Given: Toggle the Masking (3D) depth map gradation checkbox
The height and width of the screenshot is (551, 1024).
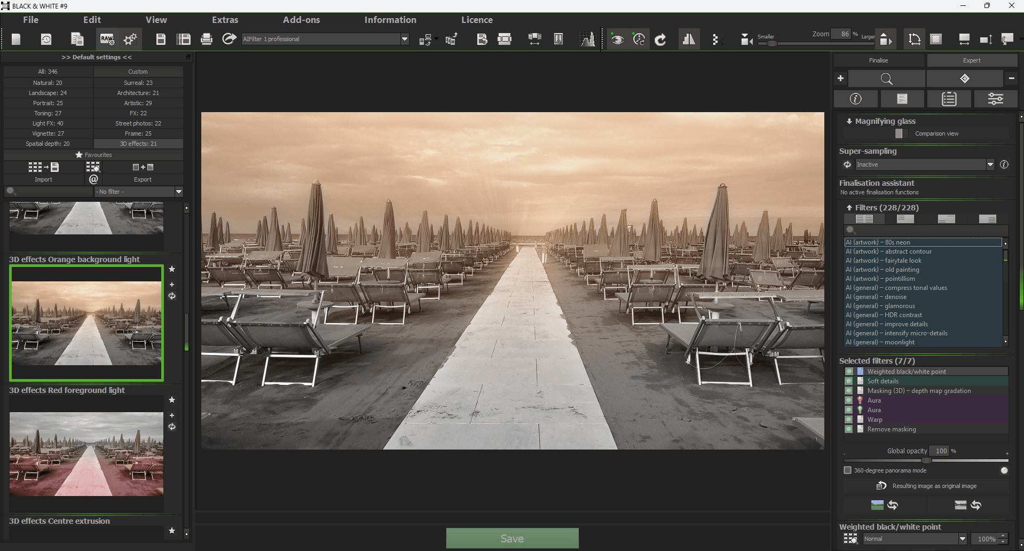Looking at the screenshot, I should point(849,391).
